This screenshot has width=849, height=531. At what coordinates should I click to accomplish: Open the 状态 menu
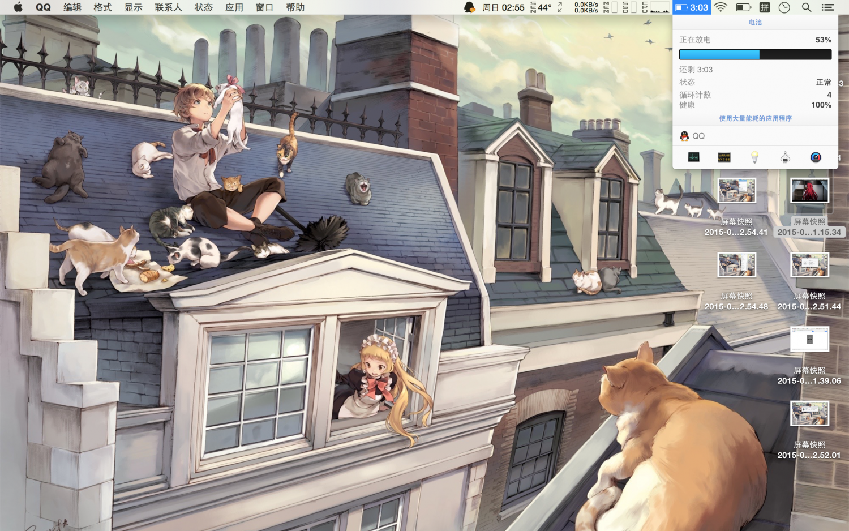click(x=204, y=7)
